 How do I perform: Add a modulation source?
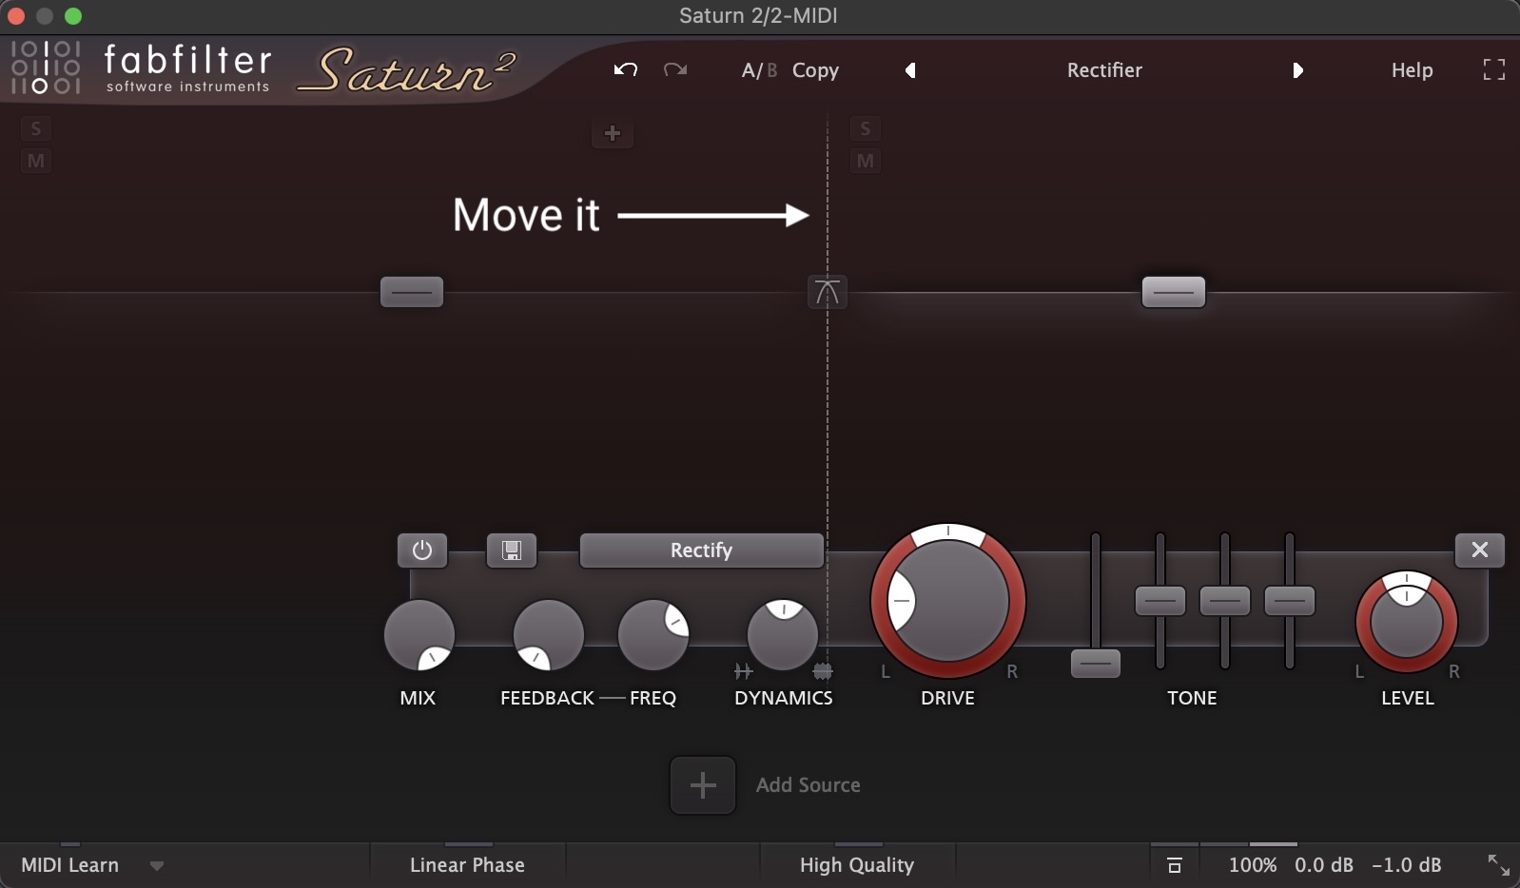point(703,785)
